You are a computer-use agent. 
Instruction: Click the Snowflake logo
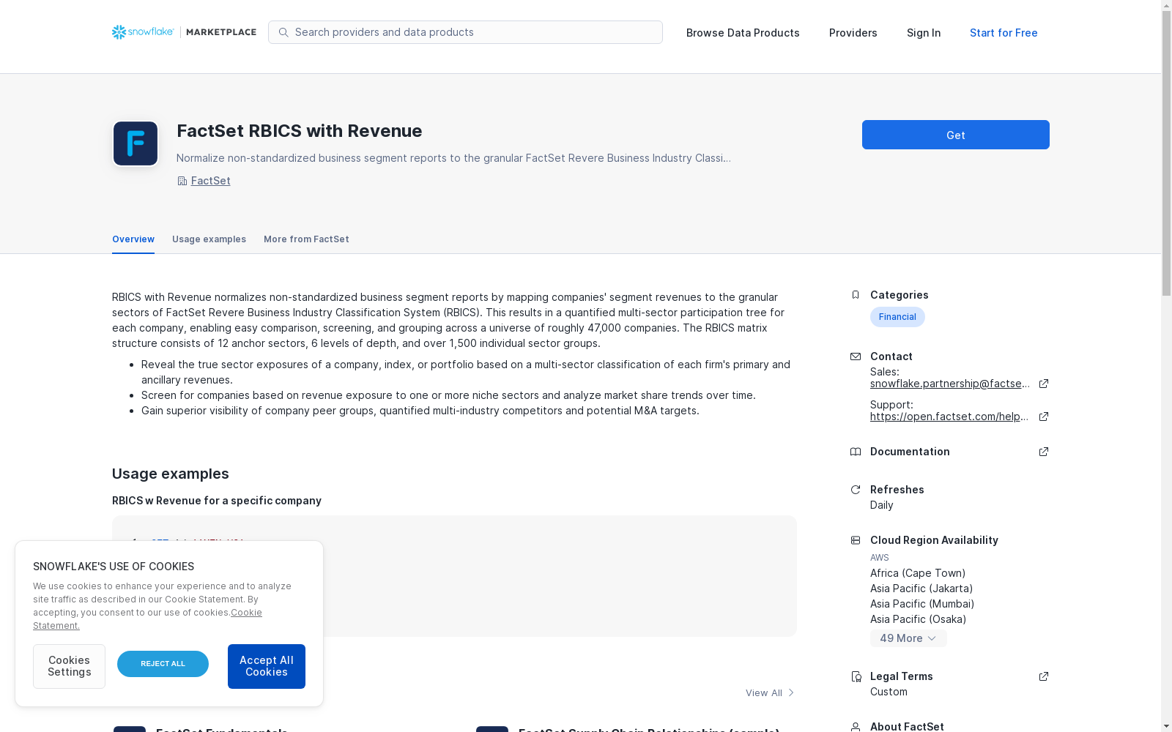[x=143, y=32]
